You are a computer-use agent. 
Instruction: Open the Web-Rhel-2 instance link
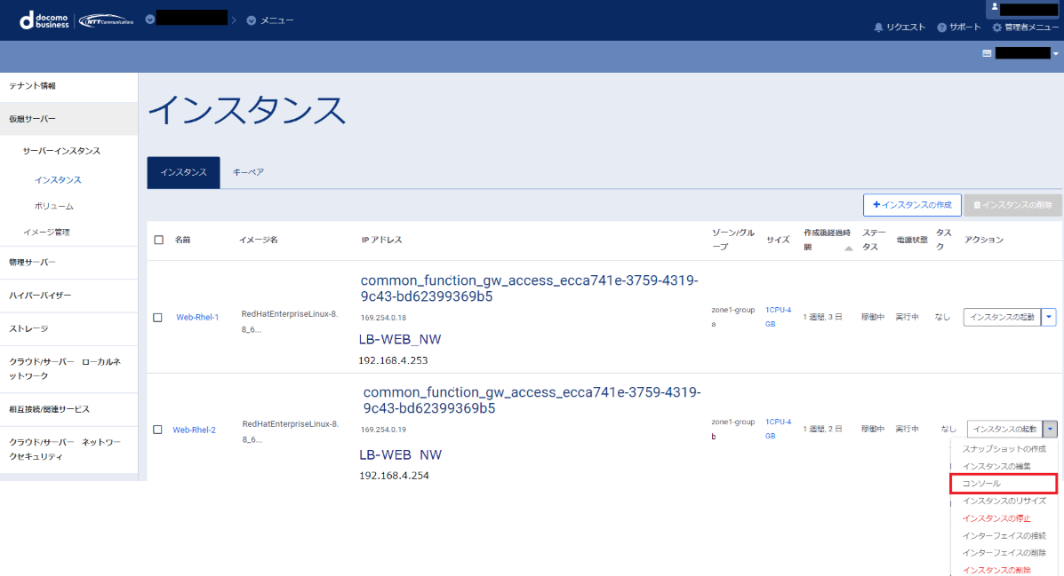click(194, 430)
